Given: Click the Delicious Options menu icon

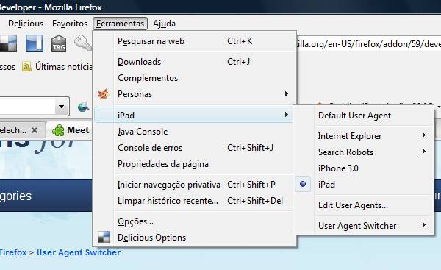Looking at the screenshot, I should click(103, 237).
